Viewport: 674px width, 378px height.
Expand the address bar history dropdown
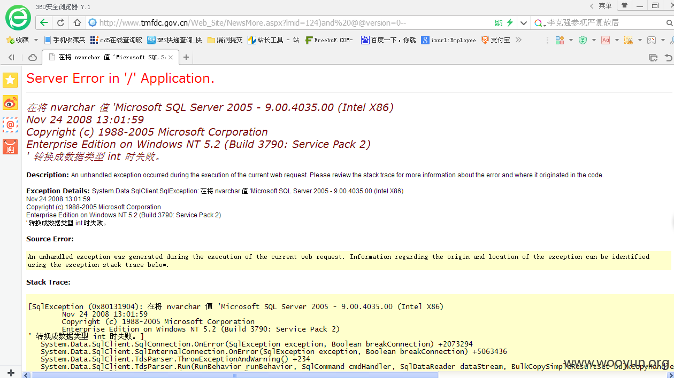tap(524, 23)
